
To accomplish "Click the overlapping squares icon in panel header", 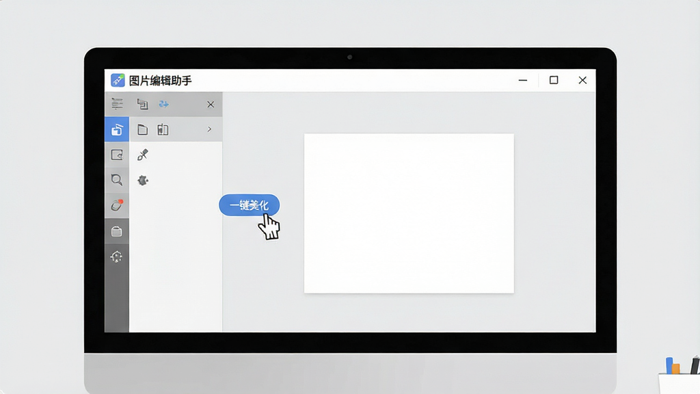I will (x=142, y=104).
